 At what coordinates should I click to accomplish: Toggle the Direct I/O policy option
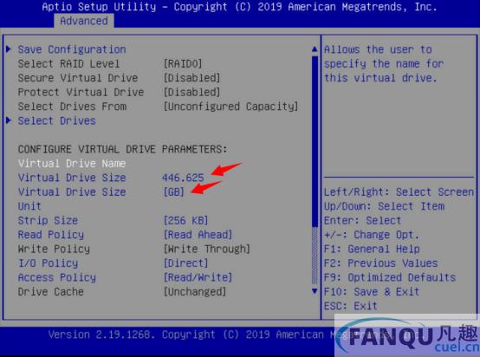click(185, 263)
